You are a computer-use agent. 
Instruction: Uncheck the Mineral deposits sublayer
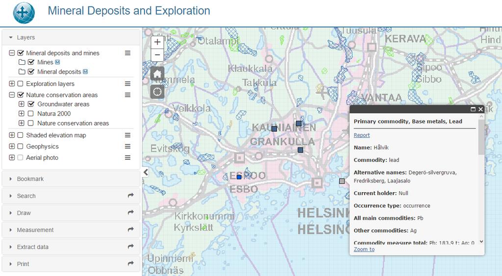tap(31, 72)
